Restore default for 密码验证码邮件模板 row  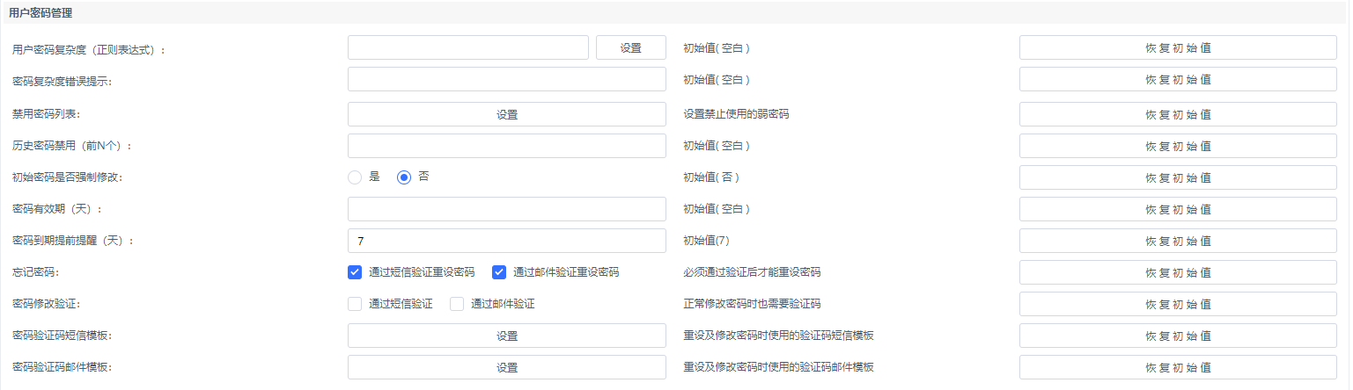[x=1178, y=367]
